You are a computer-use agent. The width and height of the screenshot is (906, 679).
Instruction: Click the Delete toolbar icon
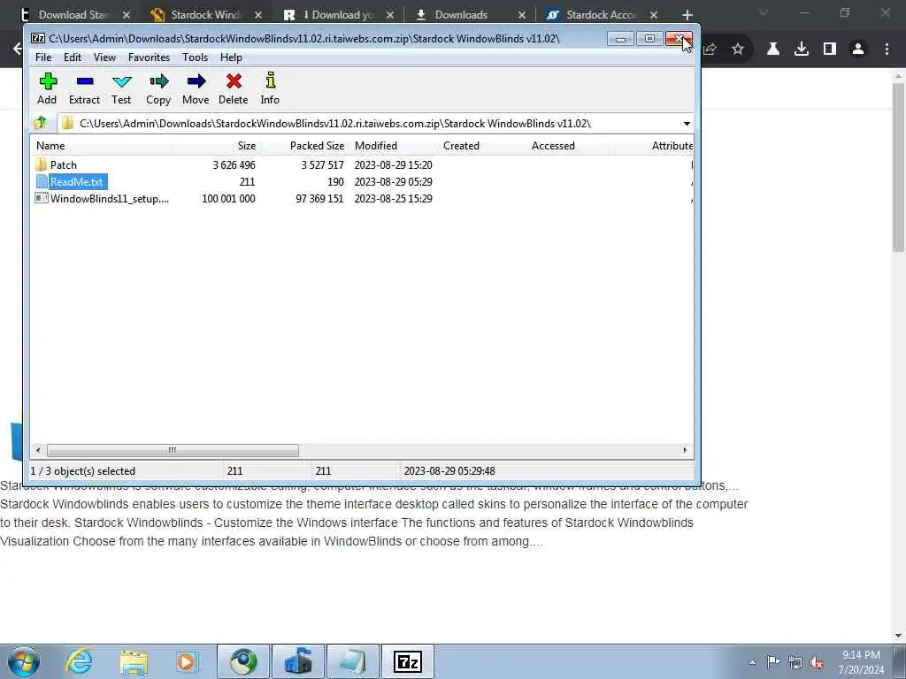click(x=234, y=88)
